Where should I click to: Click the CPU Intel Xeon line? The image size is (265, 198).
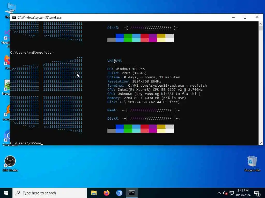155,89
